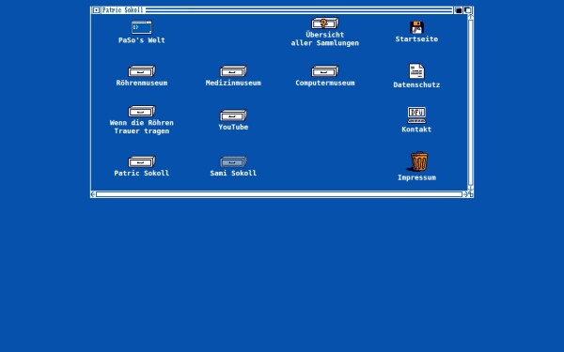Open the YouTube drawer icon
This screenshot has height=352, width=564.
click(233, 115)
